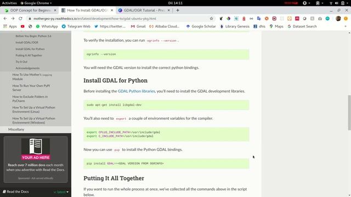This screenshot has height=197, width=351.
Task: Open the Apps grid shortcut
Action: [10, 26]
